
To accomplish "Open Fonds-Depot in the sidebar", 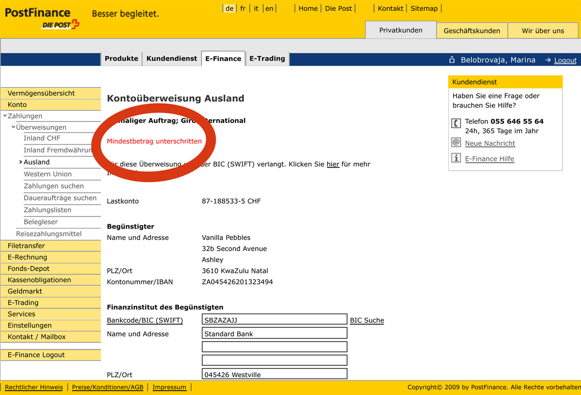I will [x=51, y=269].
